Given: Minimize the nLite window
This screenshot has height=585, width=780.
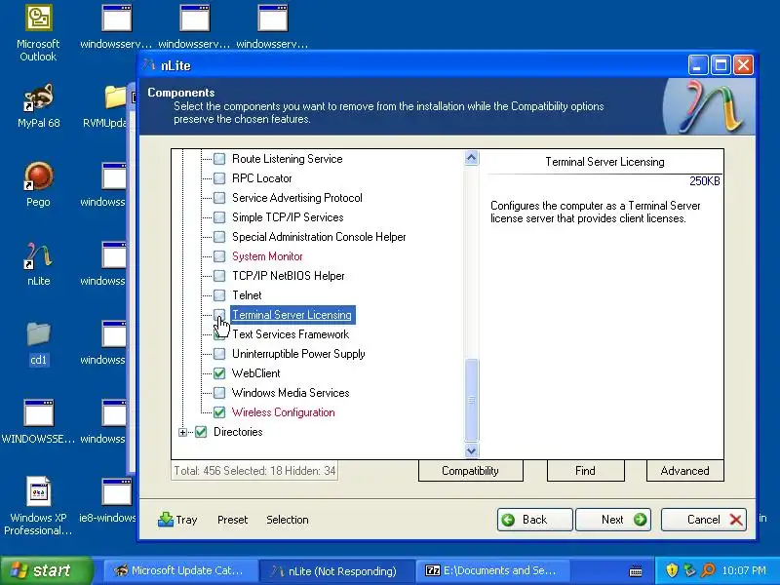Looking at the screenshot, I should coord(698,65).
